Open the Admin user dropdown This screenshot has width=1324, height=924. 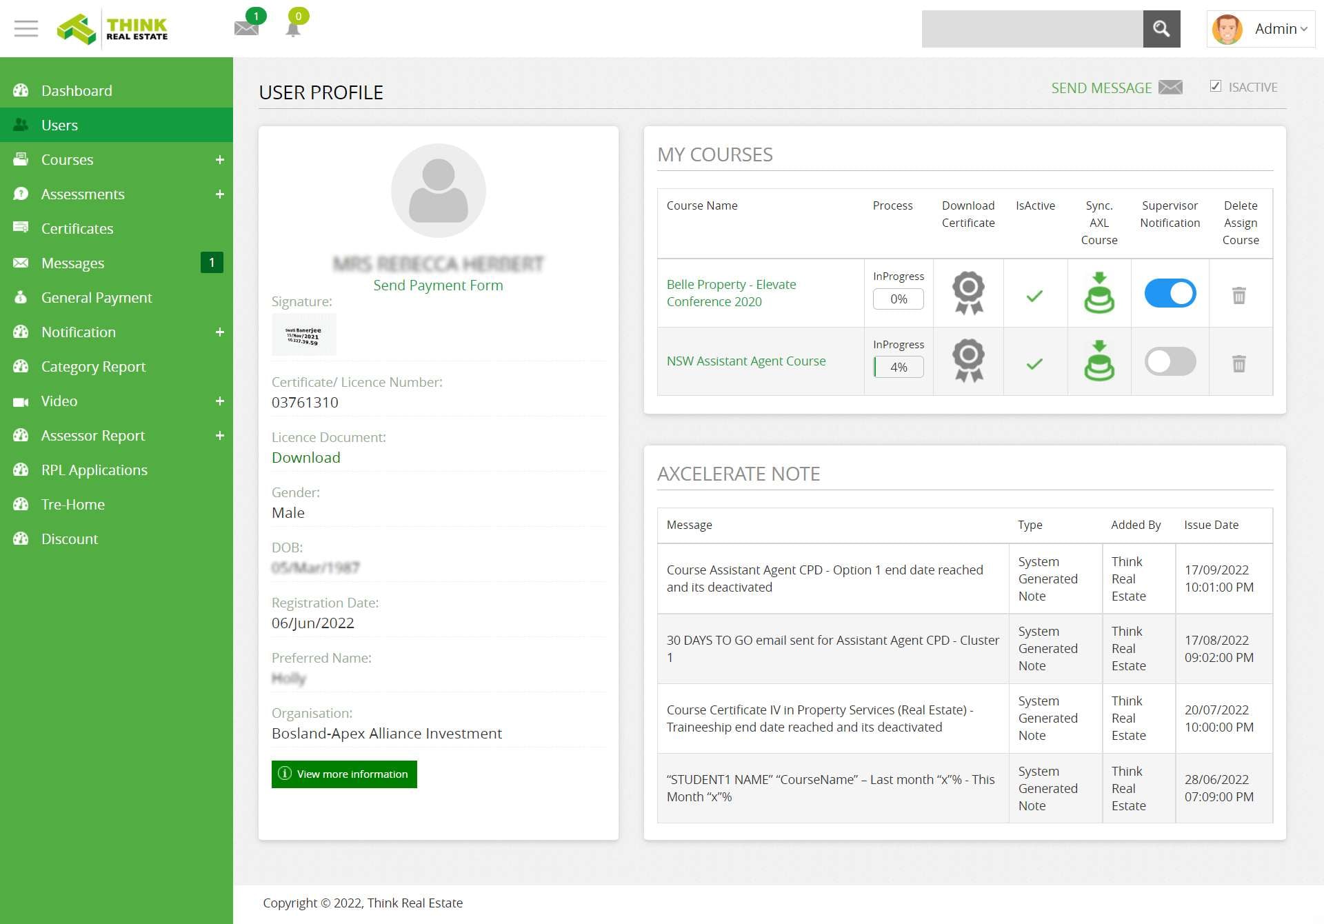pos(1261,29)
